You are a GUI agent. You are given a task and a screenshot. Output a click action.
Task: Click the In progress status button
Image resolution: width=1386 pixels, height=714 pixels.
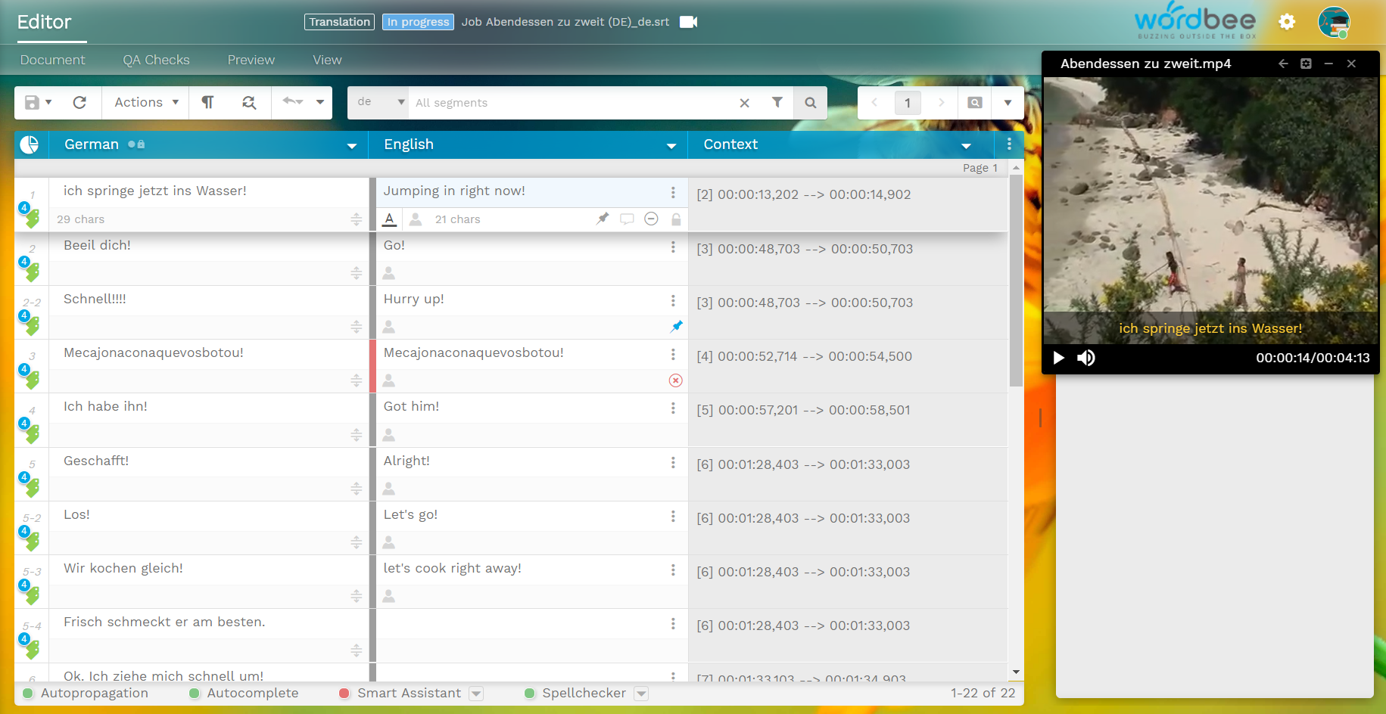pos(418,22)
